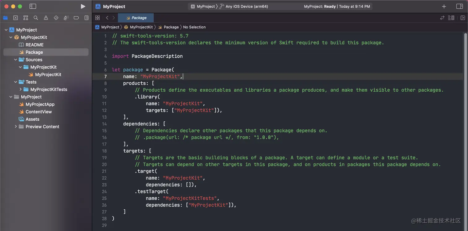Click MyProjectKit in the jump bar
Screen dimensions: 468x231
click(138, 27)
